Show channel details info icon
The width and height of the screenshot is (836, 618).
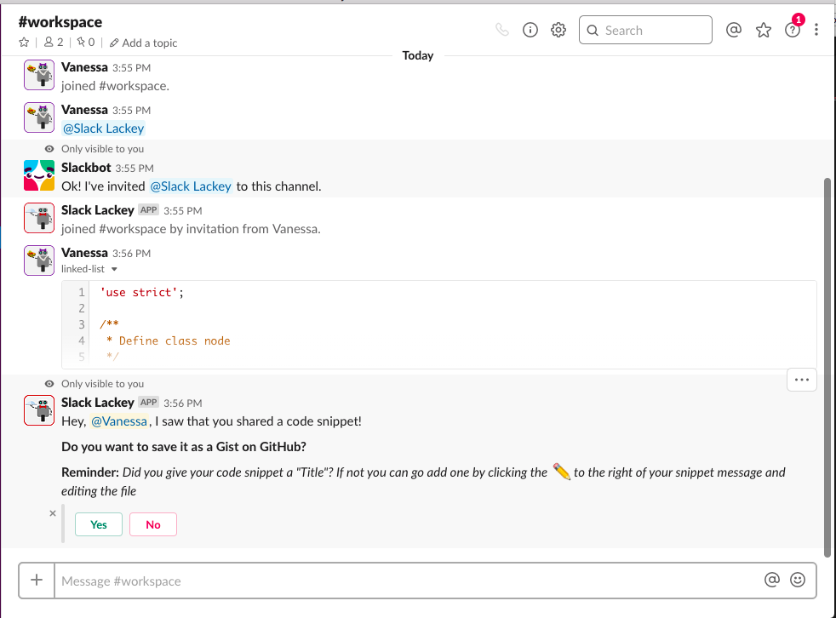530,30
